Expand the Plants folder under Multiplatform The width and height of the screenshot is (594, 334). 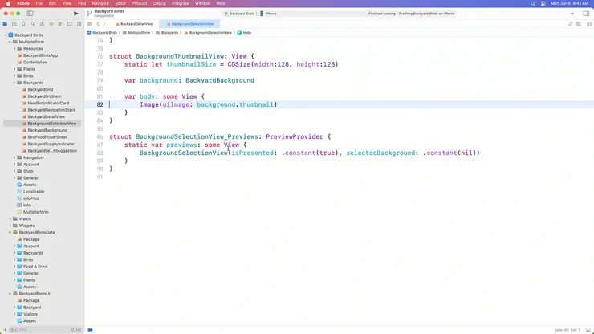14,69
